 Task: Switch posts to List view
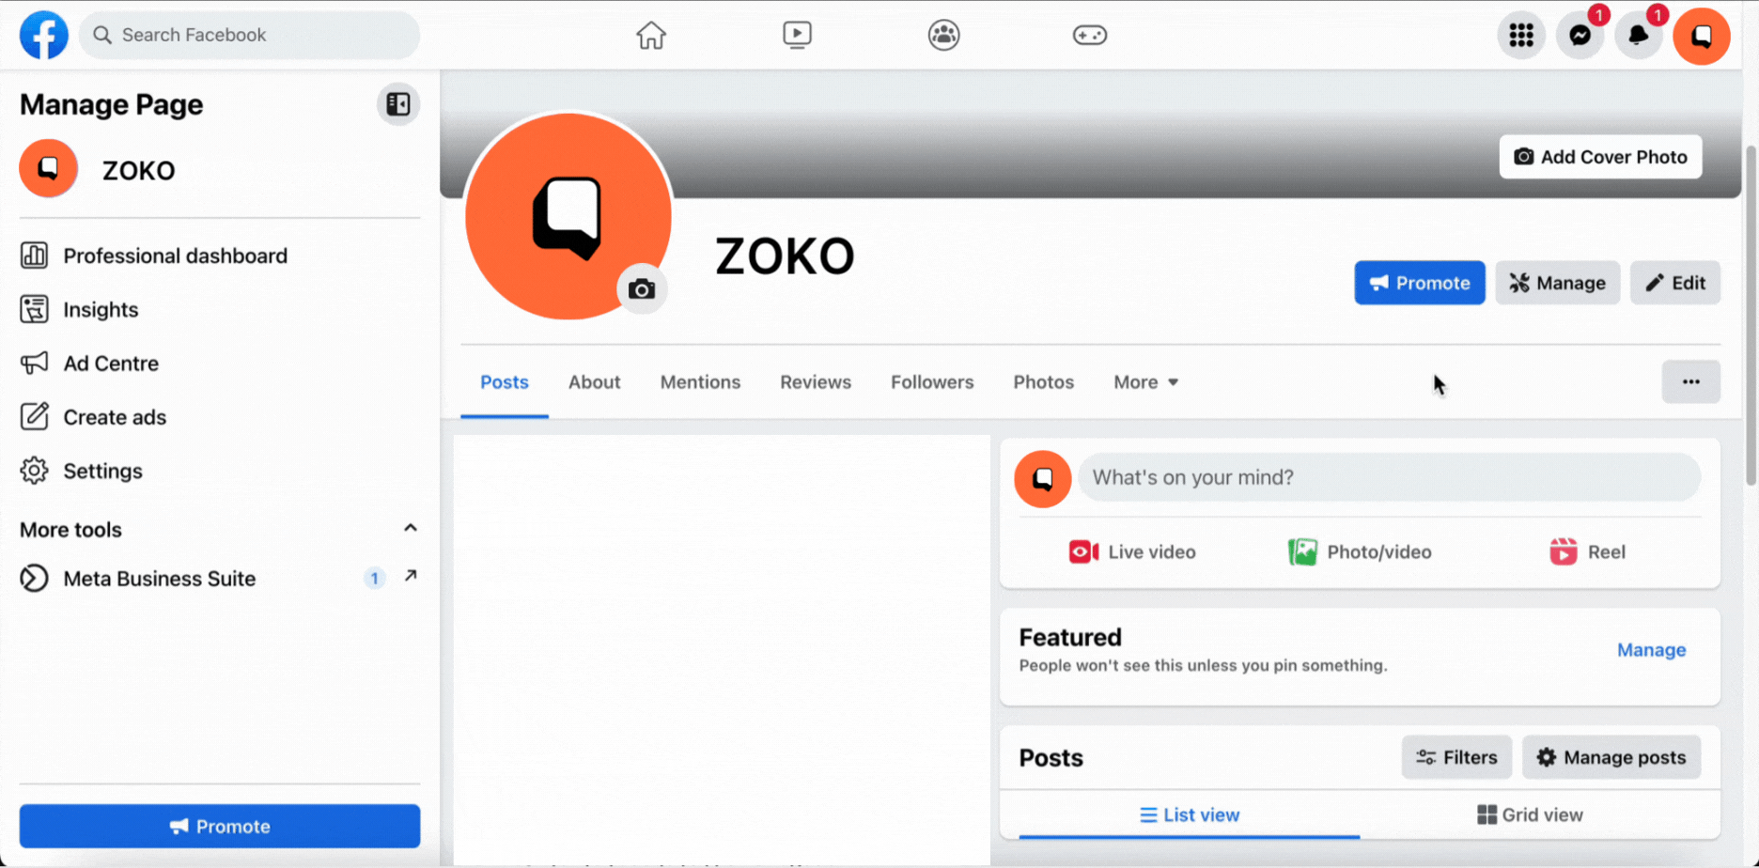pyautogui.click(x=1189, y=814)
